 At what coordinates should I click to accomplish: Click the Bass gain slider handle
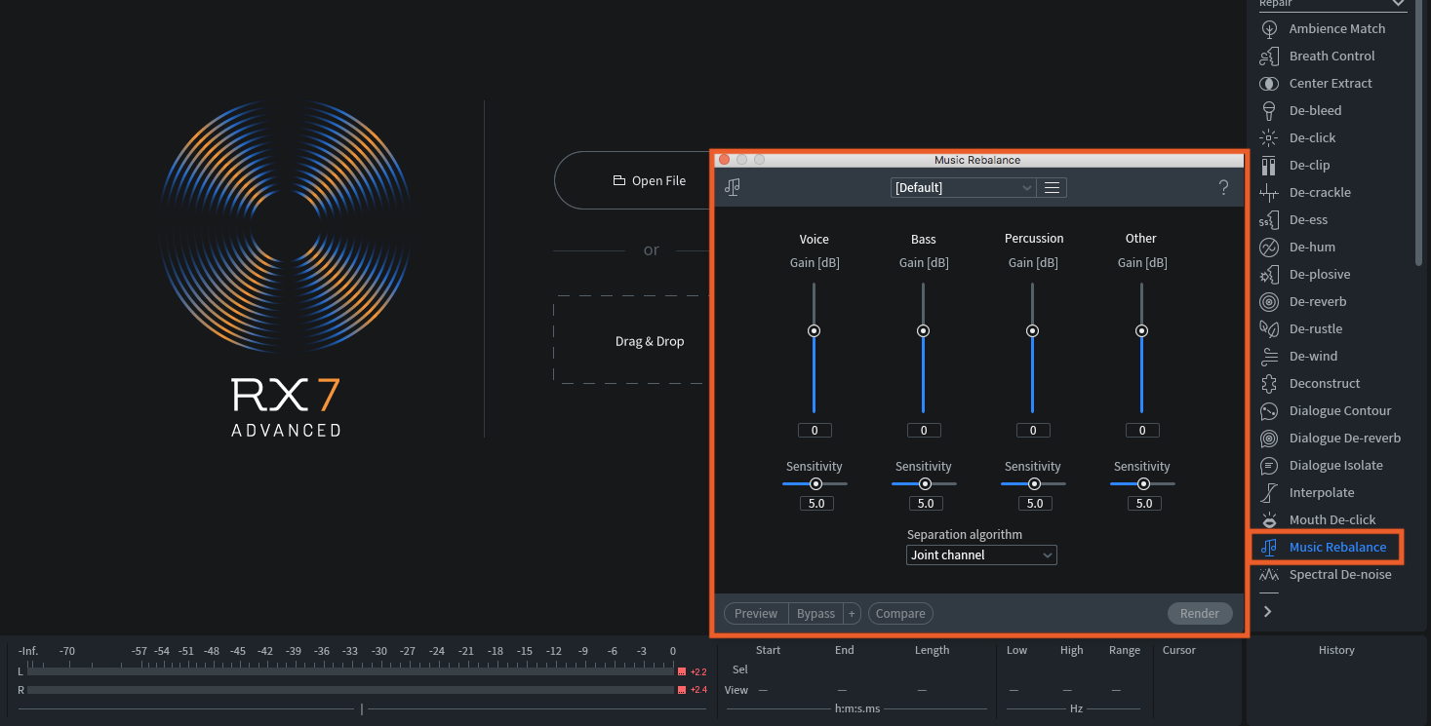(923, 330)
